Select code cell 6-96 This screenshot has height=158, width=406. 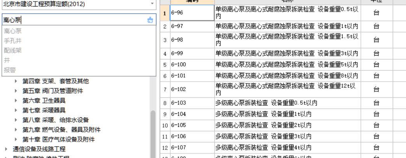192,13
